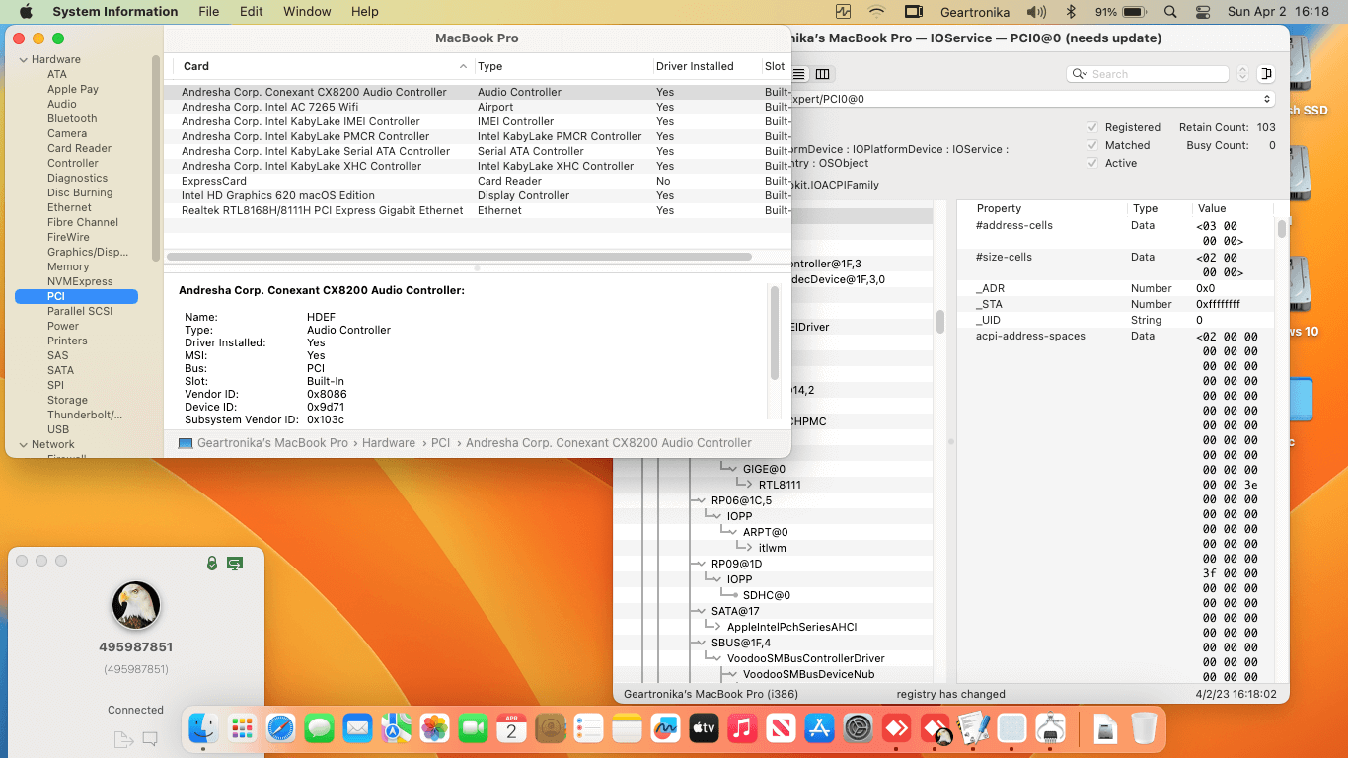The image size is (1348, 758).
Task: Open the Edit menu
Action: coord(252,12)
